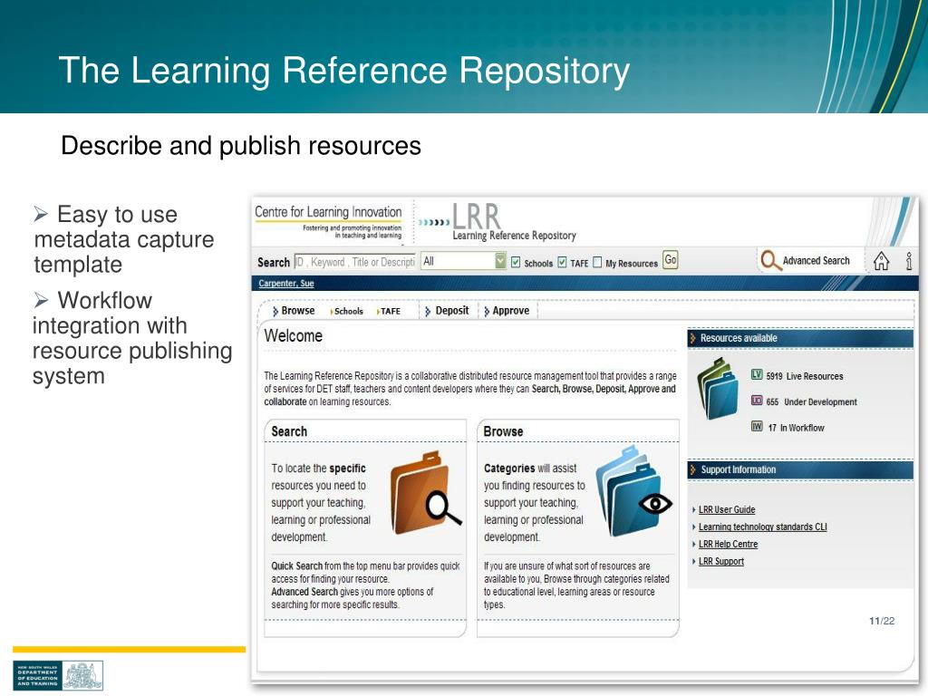This screenshot has height=696, width=928.
Task: Open the Browse tab
Action: 294,311
